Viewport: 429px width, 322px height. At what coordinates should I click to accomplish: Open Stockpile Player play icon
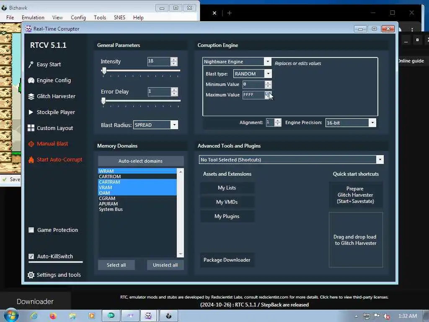coord(31,112)
